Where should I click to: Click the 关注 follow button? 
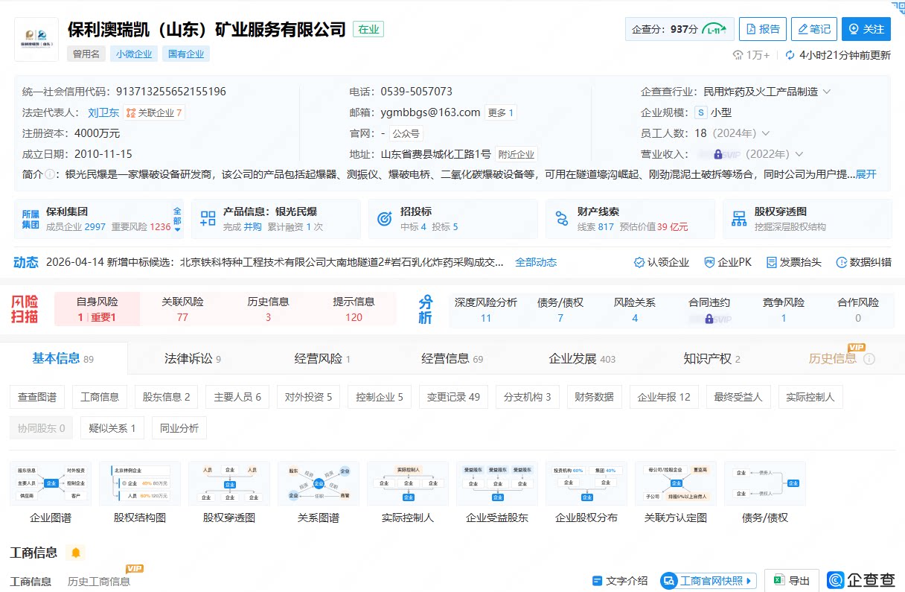coord(866,29)
